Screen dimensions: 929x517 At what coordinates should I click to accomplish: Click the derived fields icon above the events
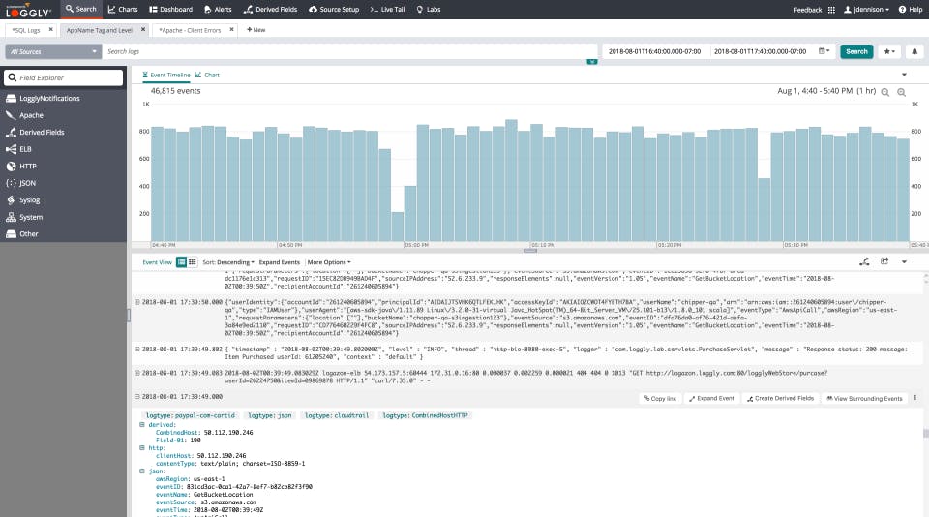point(864,261)
